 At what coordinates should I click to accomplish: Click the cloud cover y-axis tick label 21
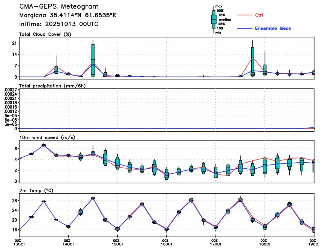pyautogui.click(x=14, y=43)
